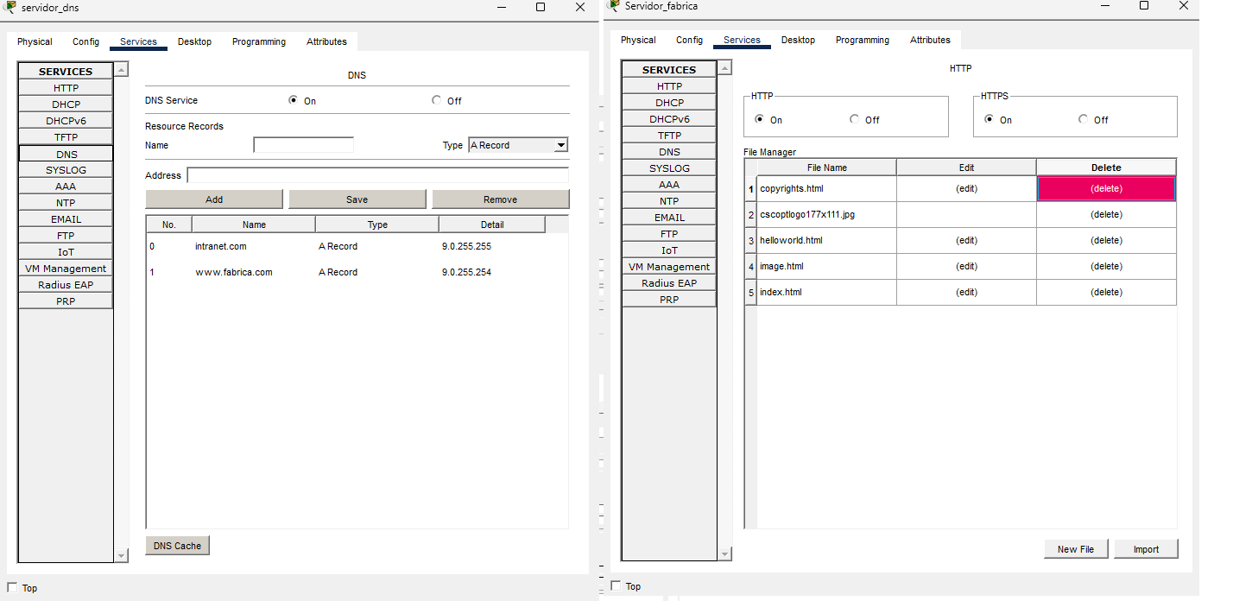The height and width of the screenshot is (601, 1233).
Task: Check the Top checkbox in Servidor_fabrica window
Action: (x=616, y=585)
